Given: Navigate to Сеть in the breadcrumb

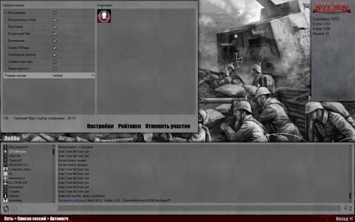Looking at the screenshot, I should pyautogui.click(x=9, y=219).
